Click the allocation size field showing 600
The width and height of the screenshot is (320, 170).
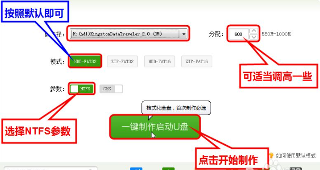[238, 34]
